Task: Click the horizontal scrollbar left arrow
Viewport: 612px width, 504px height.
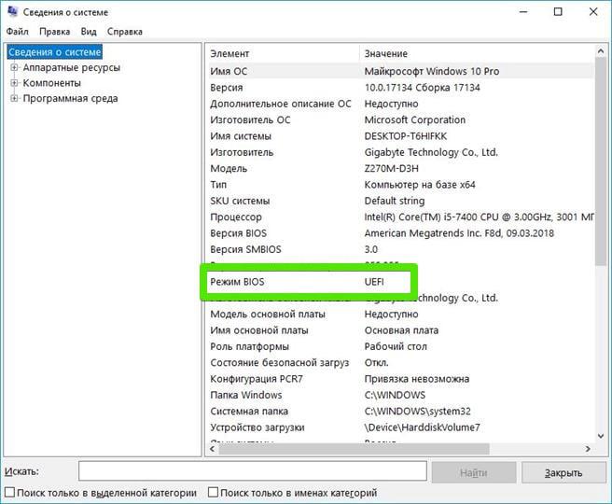Action: pos(213,449)
